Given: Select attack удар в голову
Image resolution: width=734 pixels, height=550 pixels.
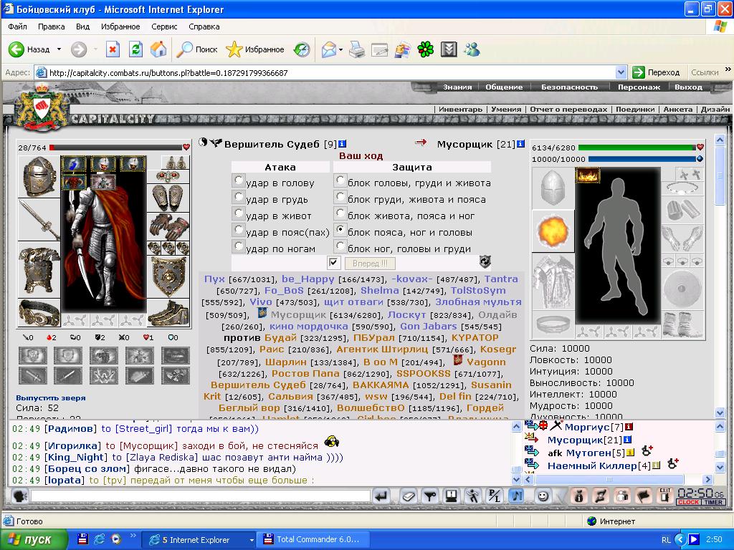Looking at the screenshot, I should click(239, 180).
